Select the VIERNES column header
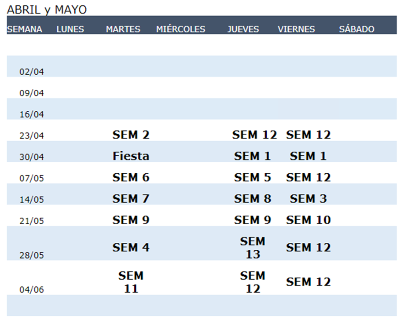411x325 pixels. 296,29
